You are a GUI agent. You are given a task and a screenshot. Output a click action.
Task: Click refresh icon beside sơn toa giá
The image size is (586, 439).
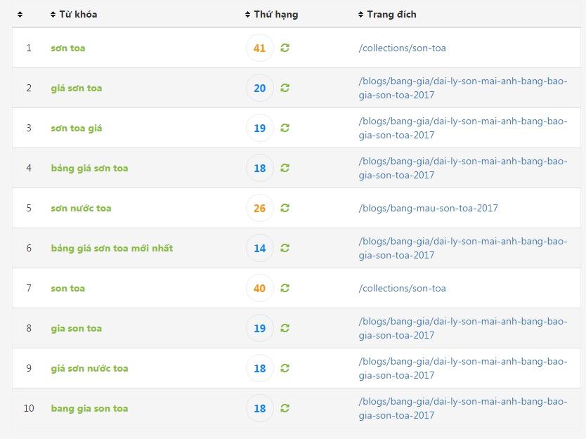tap(285, 128)
